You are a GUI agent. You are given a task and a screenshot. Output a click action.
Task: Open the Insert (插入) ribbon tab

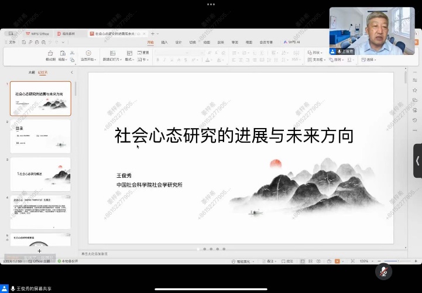(164, 42)
